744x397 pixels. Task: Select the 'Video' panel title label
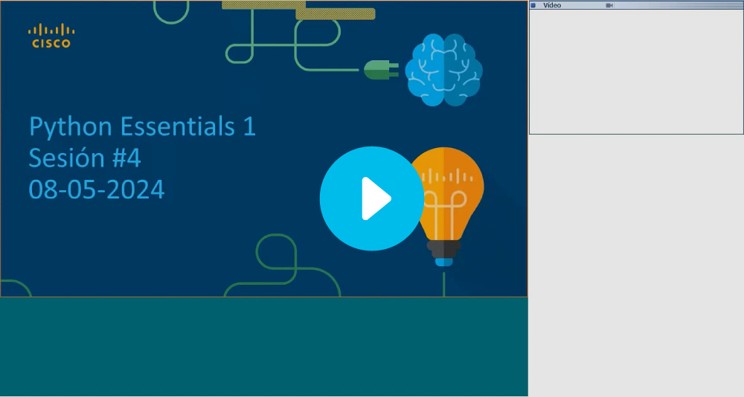552,5
